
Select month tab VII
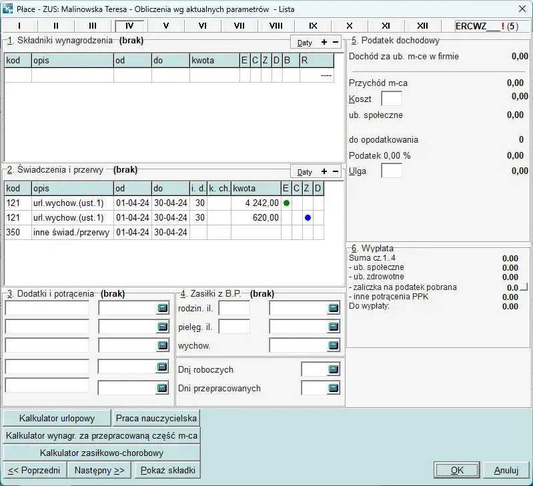pyautogui.click(x=239, y=26)
